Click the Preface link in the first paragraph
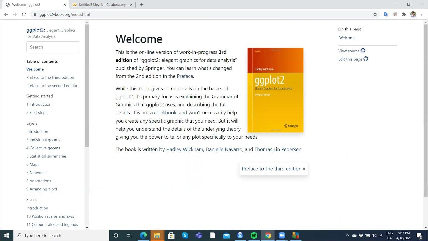The image size is (428, 241). click(x=185, y=76)
